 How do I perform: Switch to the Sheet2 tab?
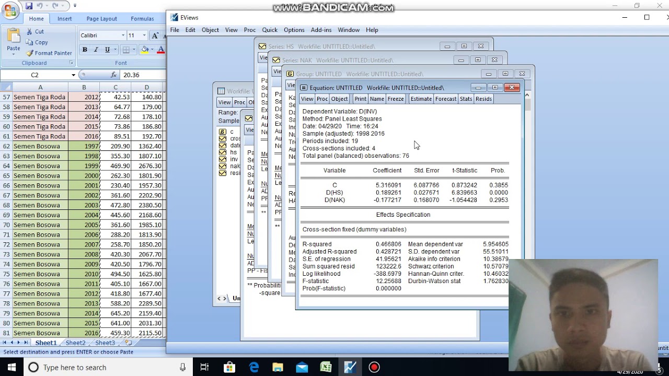coord(75,343)
